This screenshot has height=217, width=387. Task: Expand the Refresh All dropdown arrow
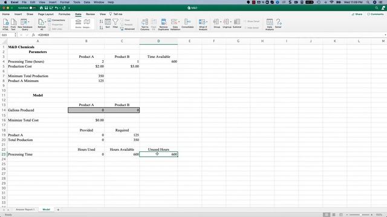point(46,22)
